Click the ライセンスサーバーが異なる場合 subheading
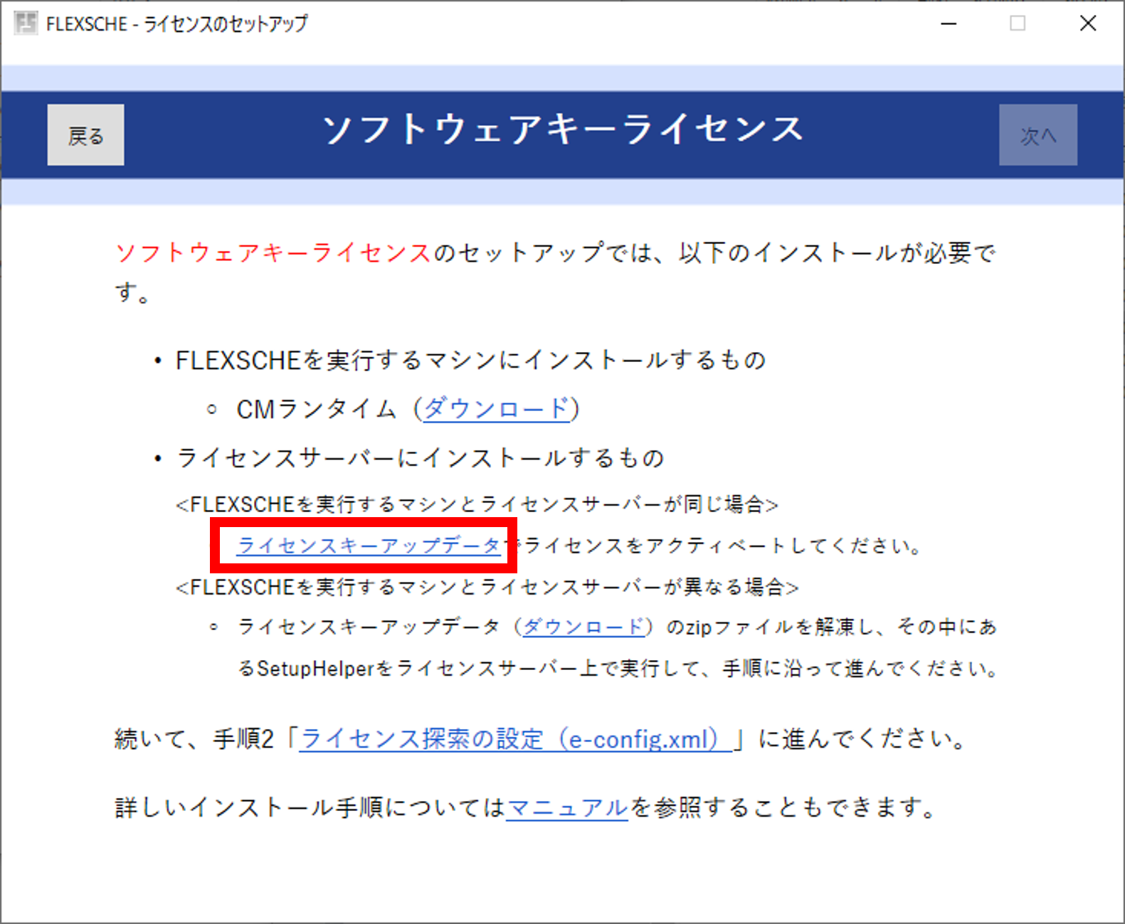 point(487,588)
